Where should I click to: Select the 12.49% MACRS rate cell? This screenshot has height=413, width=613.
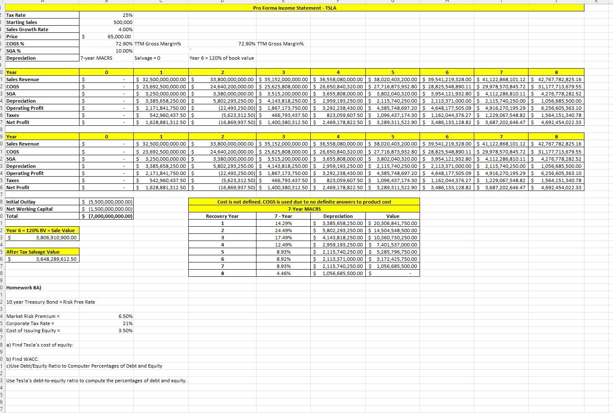tap(283, 245)
